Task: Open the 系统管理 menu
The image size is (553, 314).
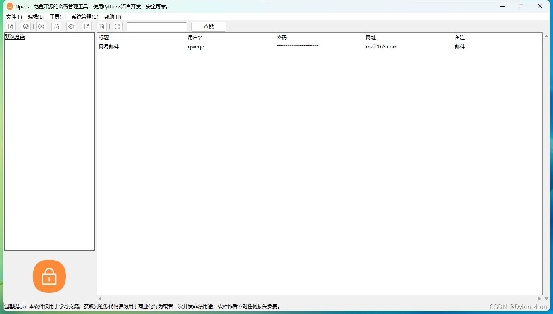Action: (x=84, y=17)
